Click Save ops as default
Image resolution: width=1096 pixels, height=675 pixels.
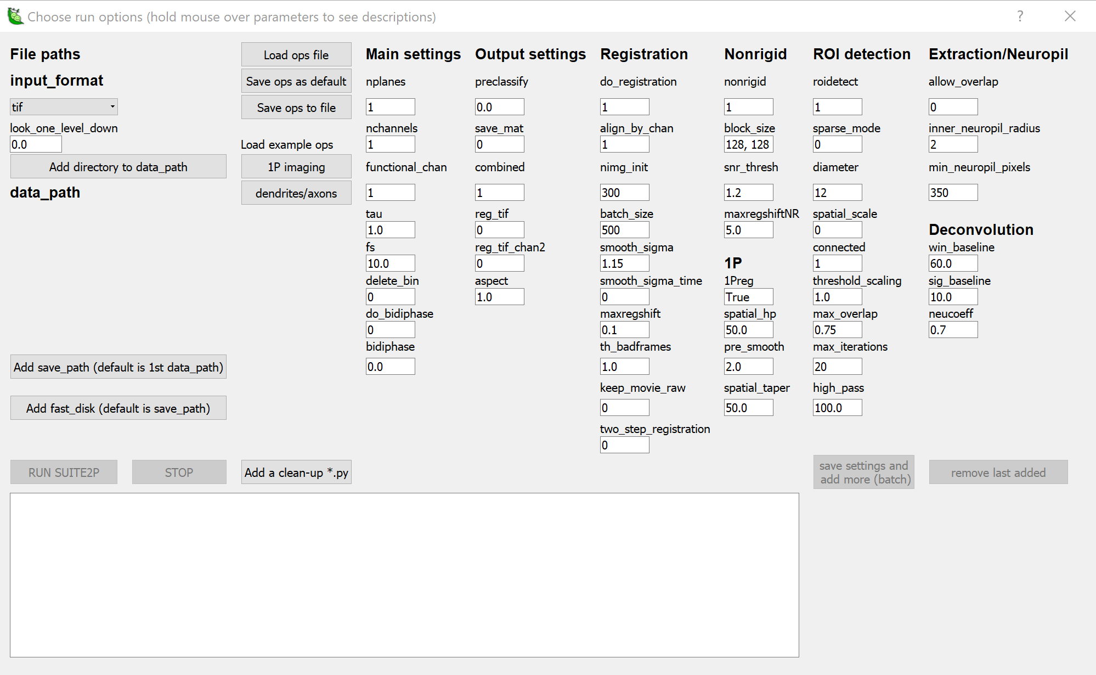click(296, 81)
